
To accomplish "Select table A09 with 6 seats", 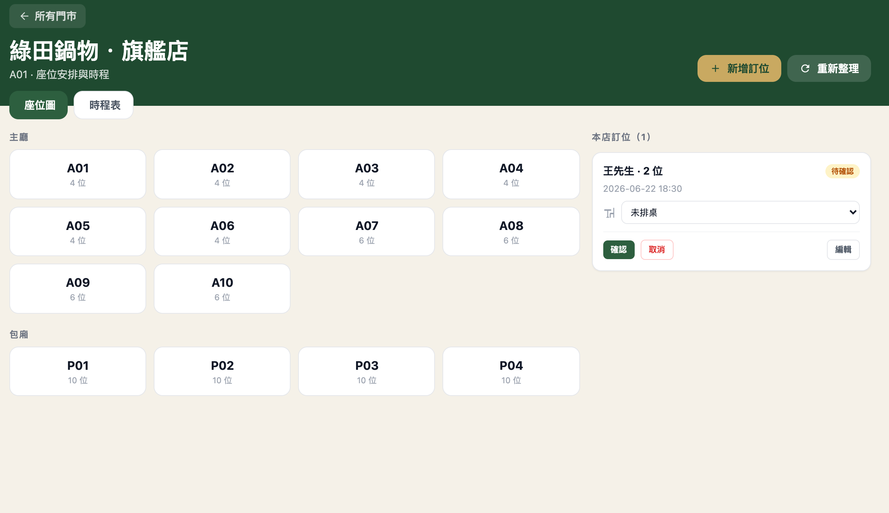I will point(78,289).
